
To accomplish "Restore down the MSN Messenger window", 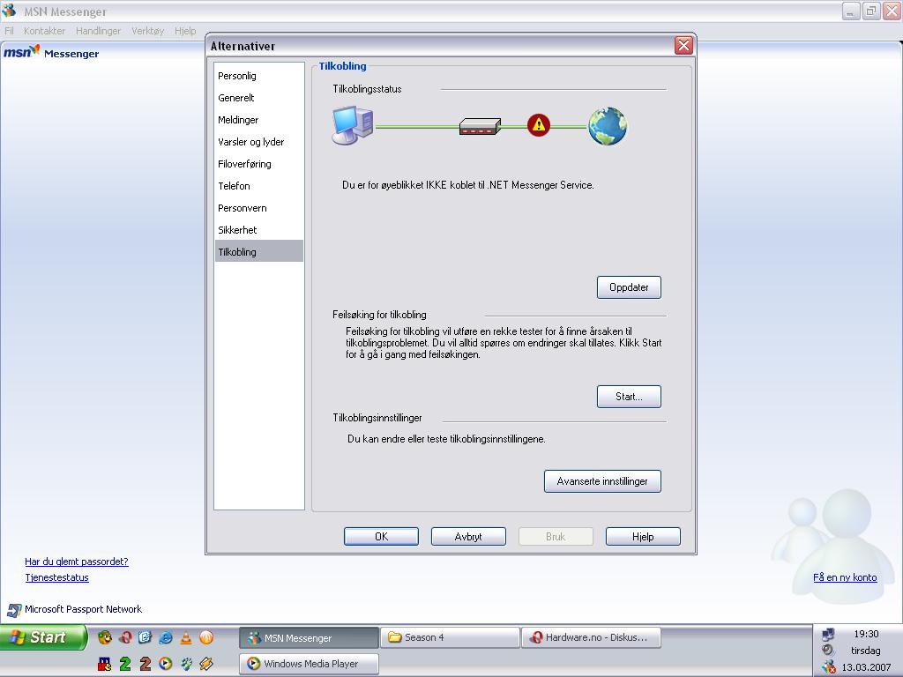I will (x=871, y=11).
